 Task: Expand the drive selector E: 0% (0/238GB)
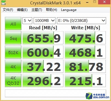81,21
